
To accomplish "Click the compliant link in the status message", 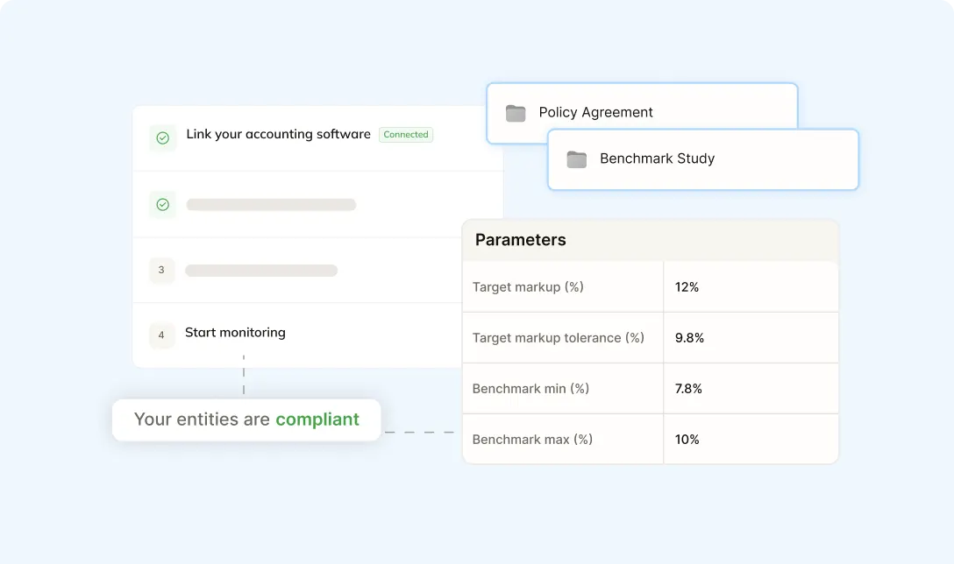I will (x=318, y=419).
